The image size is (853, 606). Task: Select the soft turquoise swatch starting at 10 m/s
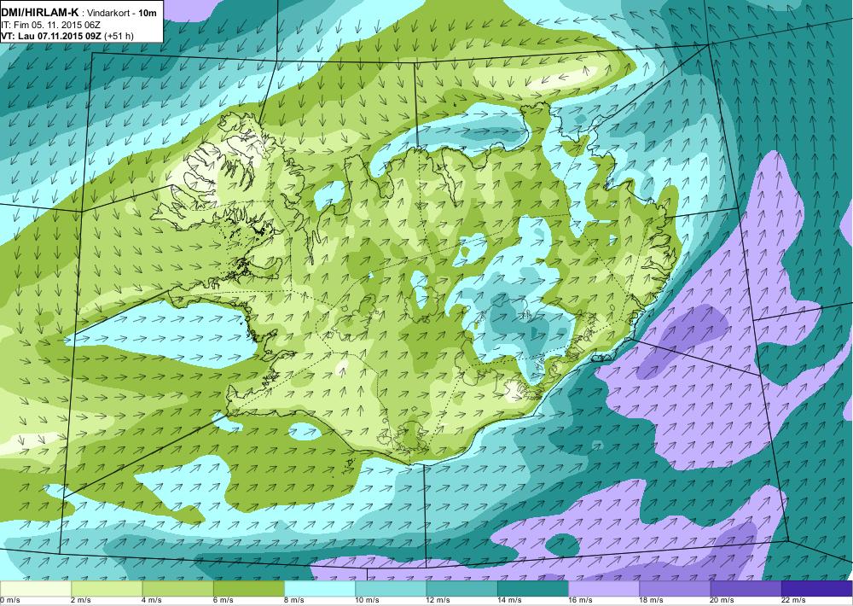pyautogui.click(x=391, y=588)
